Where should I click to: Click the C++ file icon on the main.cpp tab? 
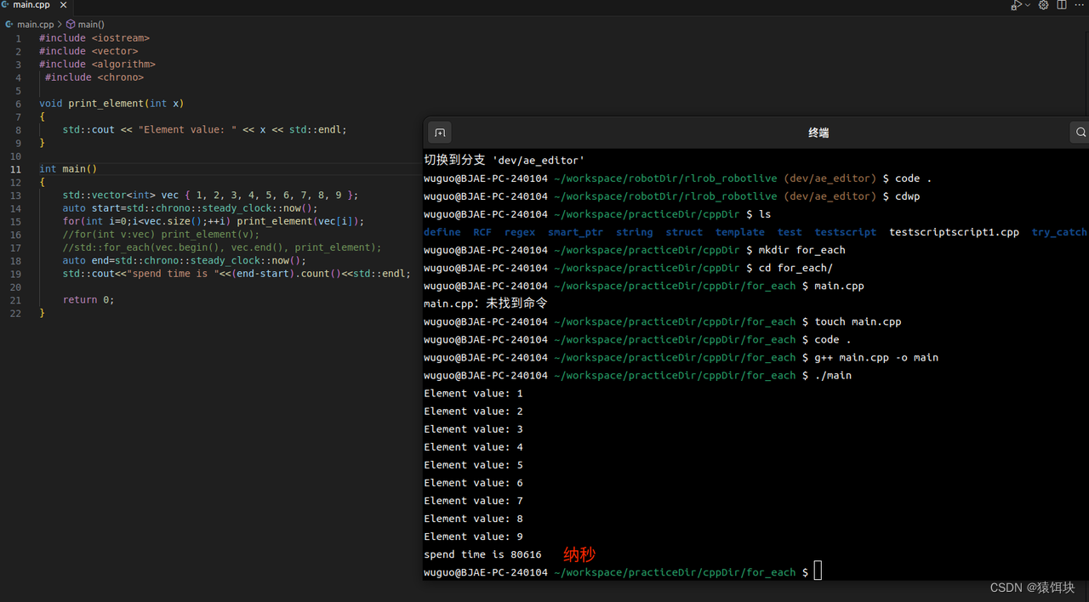click(7, 4)
